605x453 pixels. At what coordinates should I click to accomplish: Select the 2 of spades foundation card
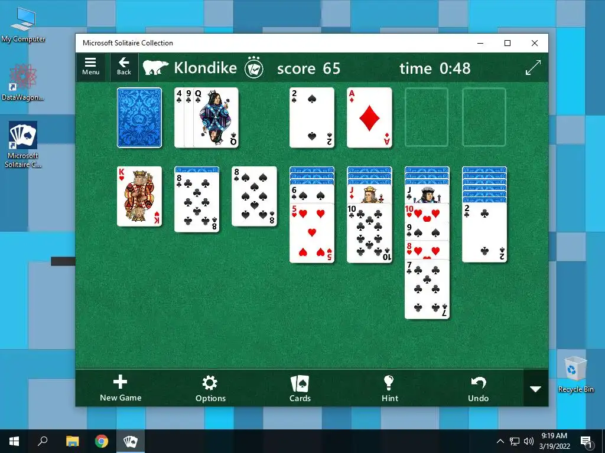coord(312,117)
